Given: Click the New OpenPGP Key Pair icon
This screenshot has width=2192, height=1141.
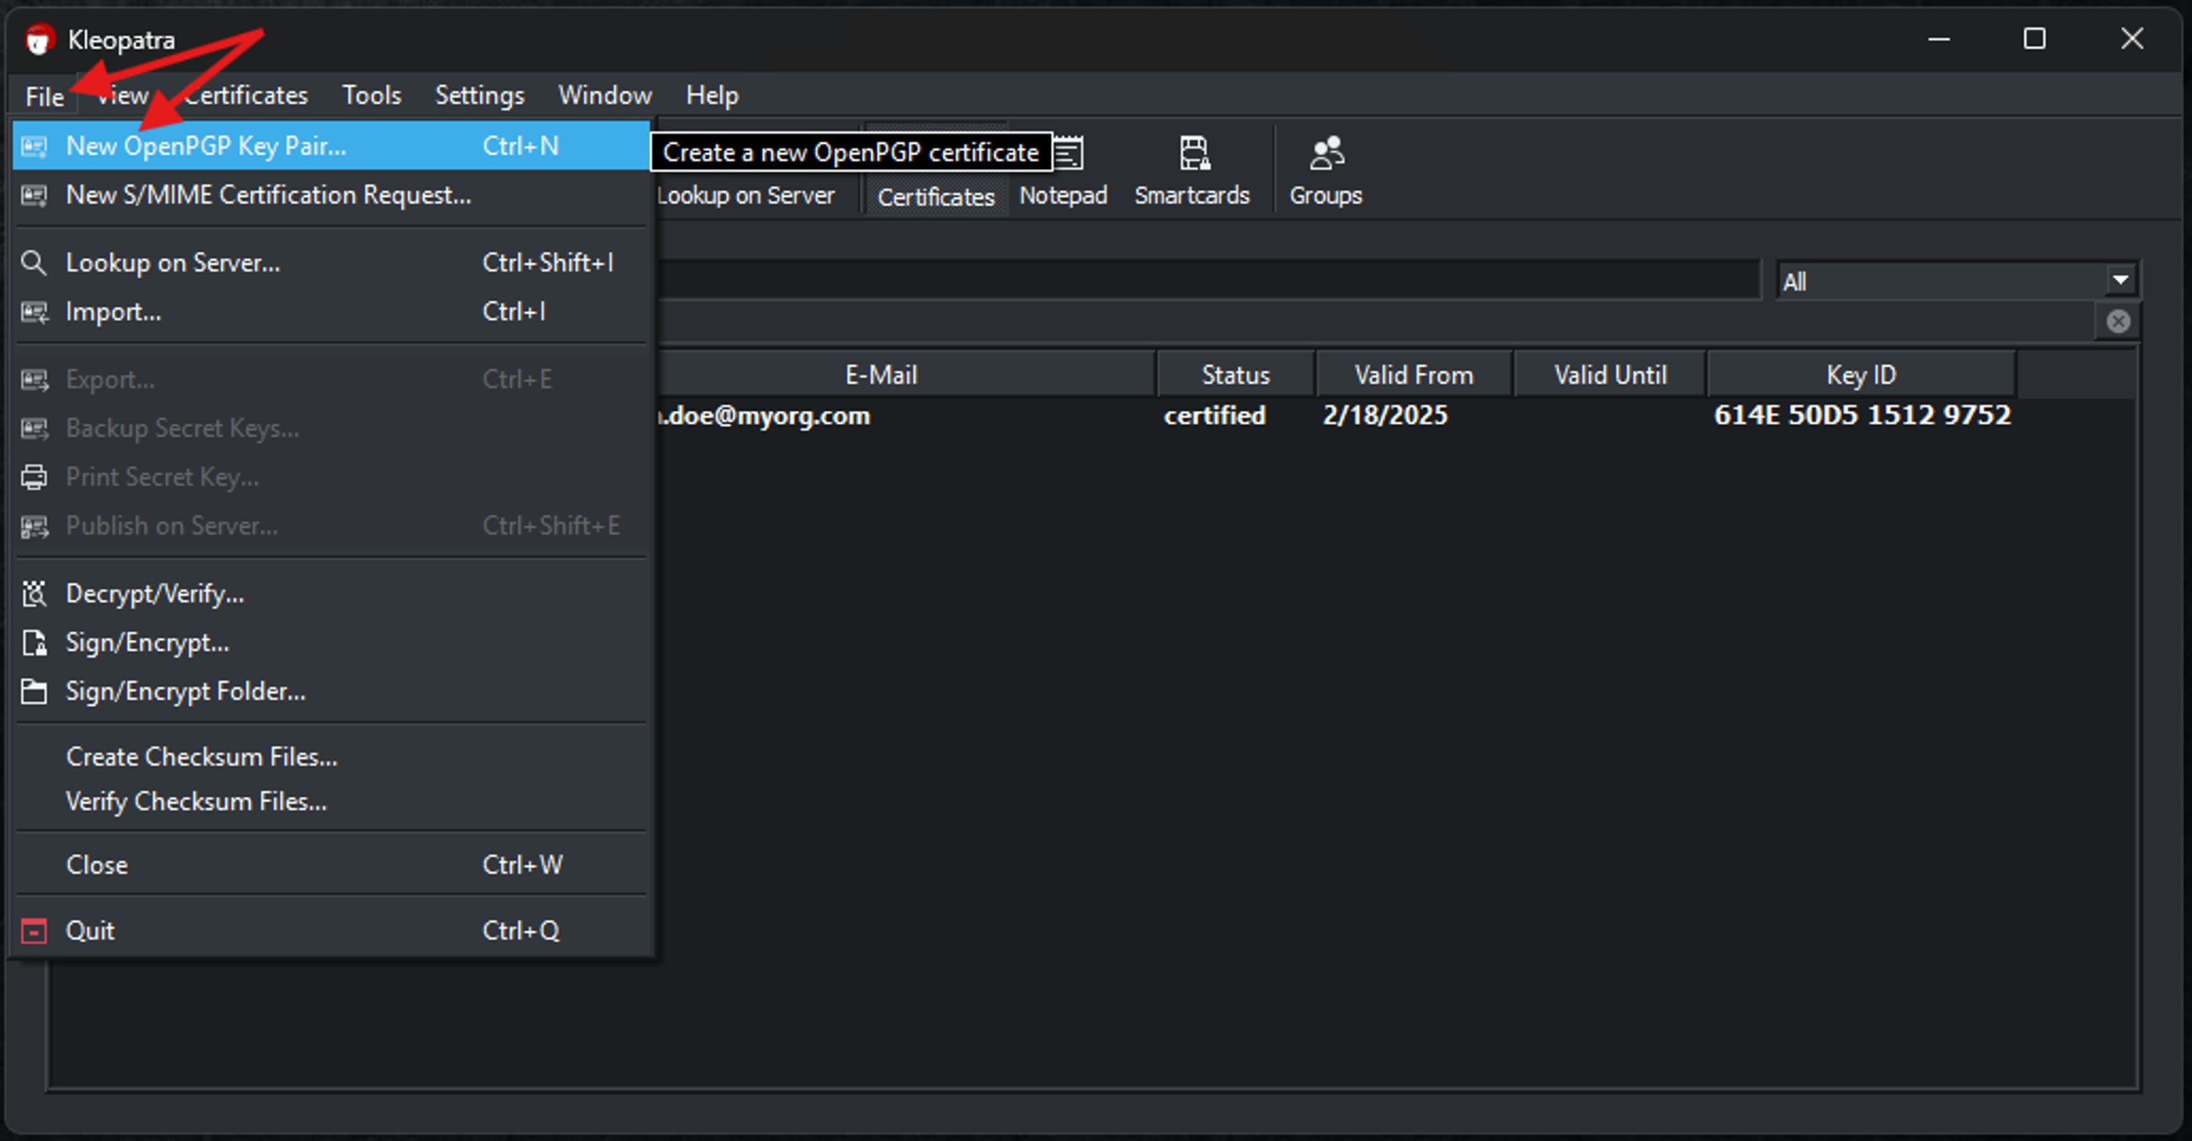Looking at the screenshot, I should point(34,146).
